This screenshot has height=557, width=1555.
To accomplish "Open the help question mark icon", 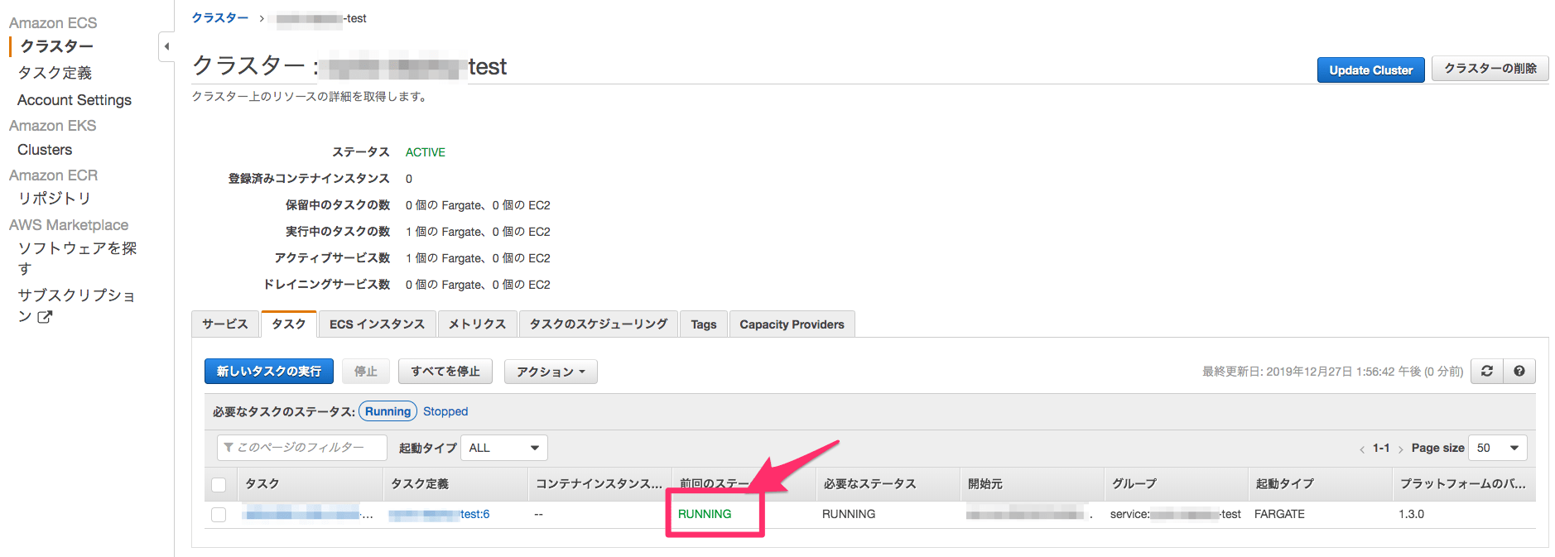I will point(1519,372).
